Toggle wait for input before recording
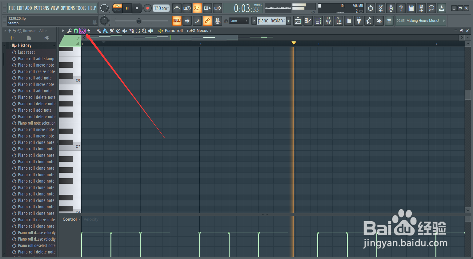Viewport: 473px width, 259px height. [187, 8]
